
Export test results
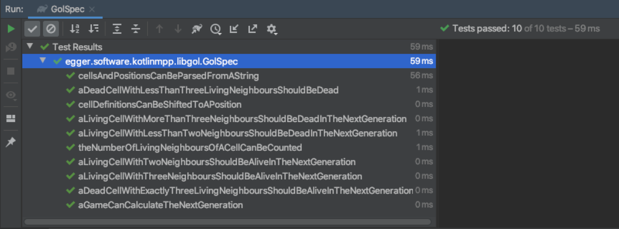click(252, 29)
